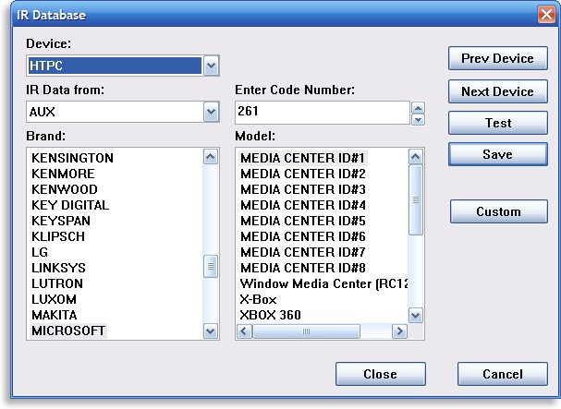This screenshot has width=561, height=409.
Task: Go to Next Device
Action: pyautogui.click(x=497, y=91)
